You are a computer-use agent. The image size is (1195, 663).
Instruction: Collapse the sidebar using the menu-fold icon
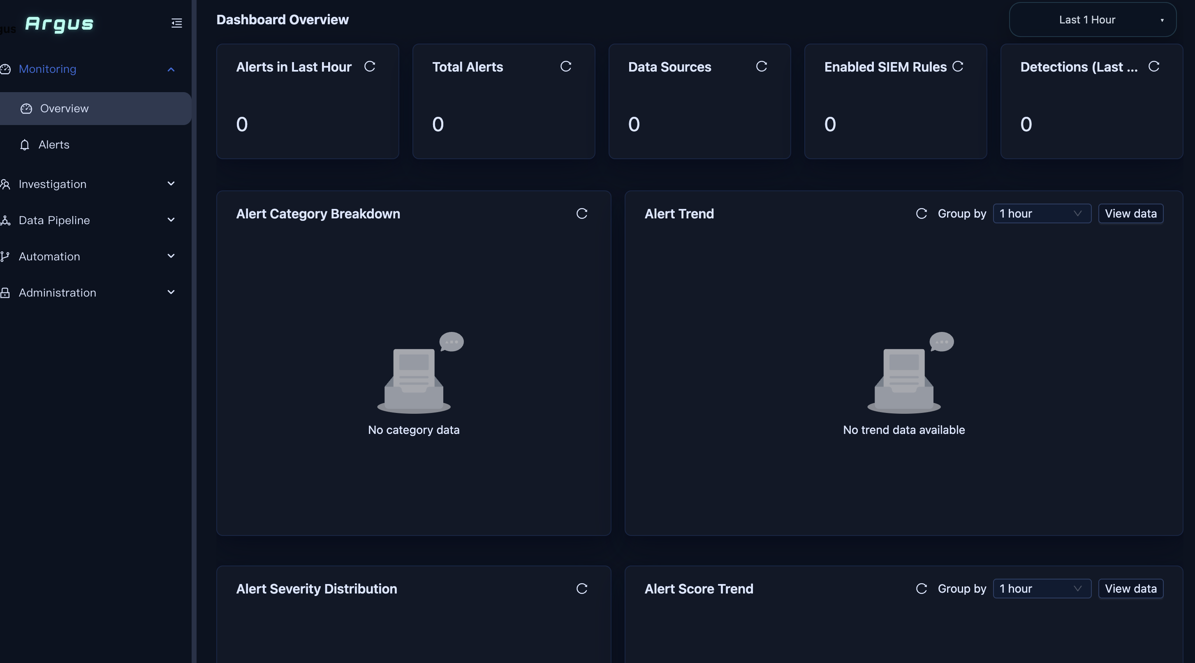click(x=176, y=23)
